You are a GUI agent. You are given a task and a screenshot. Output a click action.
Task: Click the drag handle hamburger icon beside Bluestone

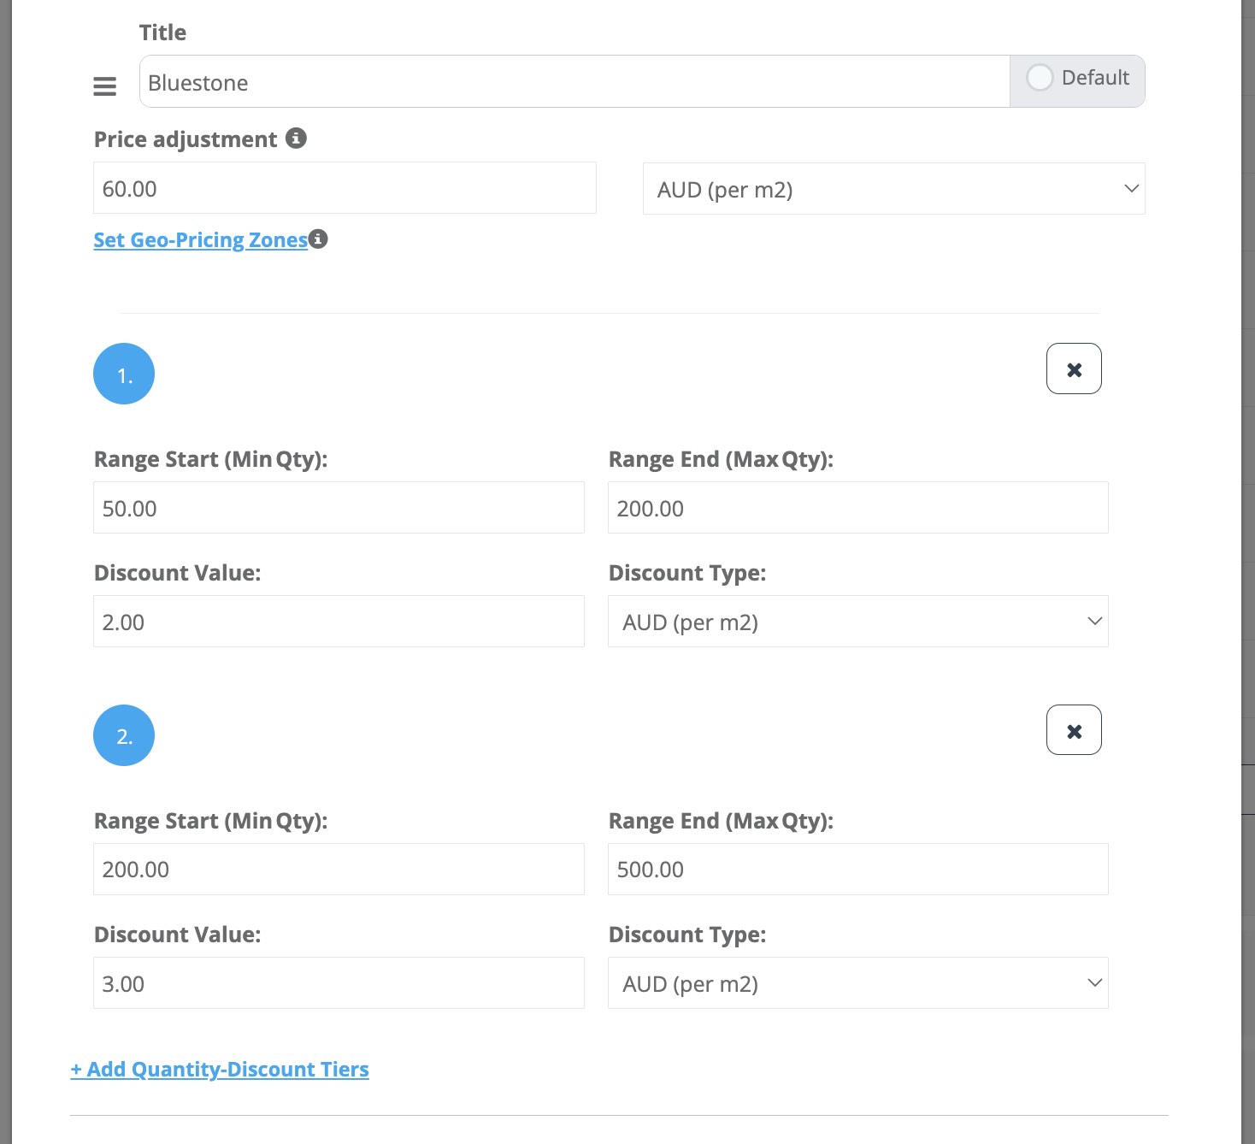(x=104, y=86)
